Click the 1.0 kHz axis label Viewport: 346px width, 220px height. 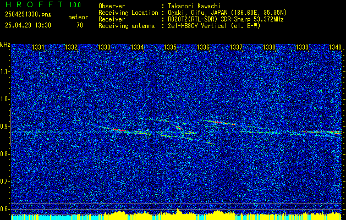(4, 99)
